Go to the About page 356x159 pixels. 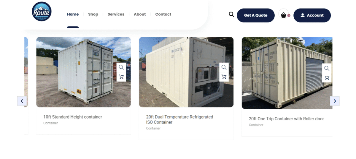pos(140,14)
